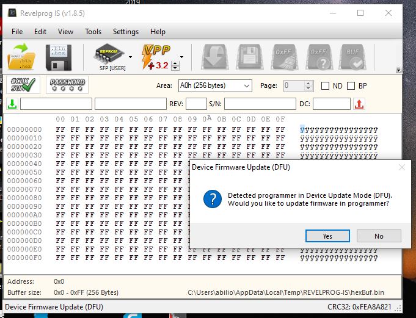The image size is (416, 318).
Task: Close the Device Firmware Update dialog
Action: point(401,167)
